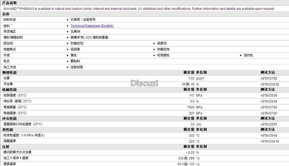The image size is (289, 166).
Task: Select the "注射" section heading
Action: tap(6, 147)
